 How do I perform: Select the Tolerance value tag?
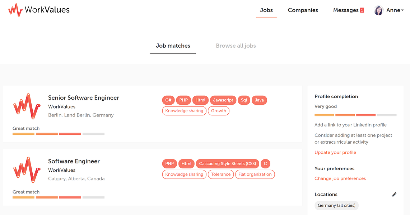[x=221, y=174]
